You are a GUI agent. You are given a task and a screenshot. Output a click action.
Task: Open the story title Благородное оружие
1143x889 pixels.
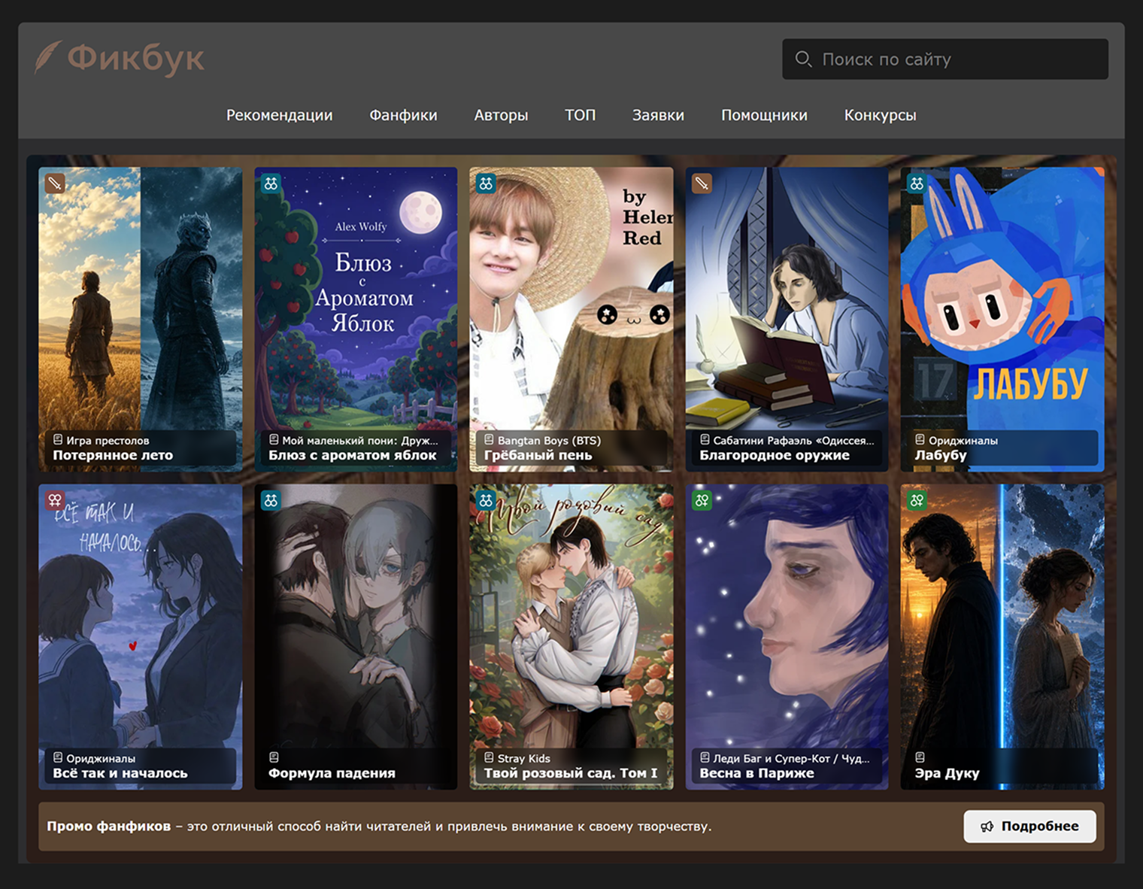[775, 456]
